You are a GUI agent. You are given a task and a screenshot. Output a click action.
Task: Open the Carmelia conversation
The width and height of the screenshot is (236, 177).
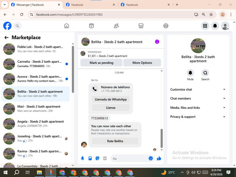pos(36,64)
